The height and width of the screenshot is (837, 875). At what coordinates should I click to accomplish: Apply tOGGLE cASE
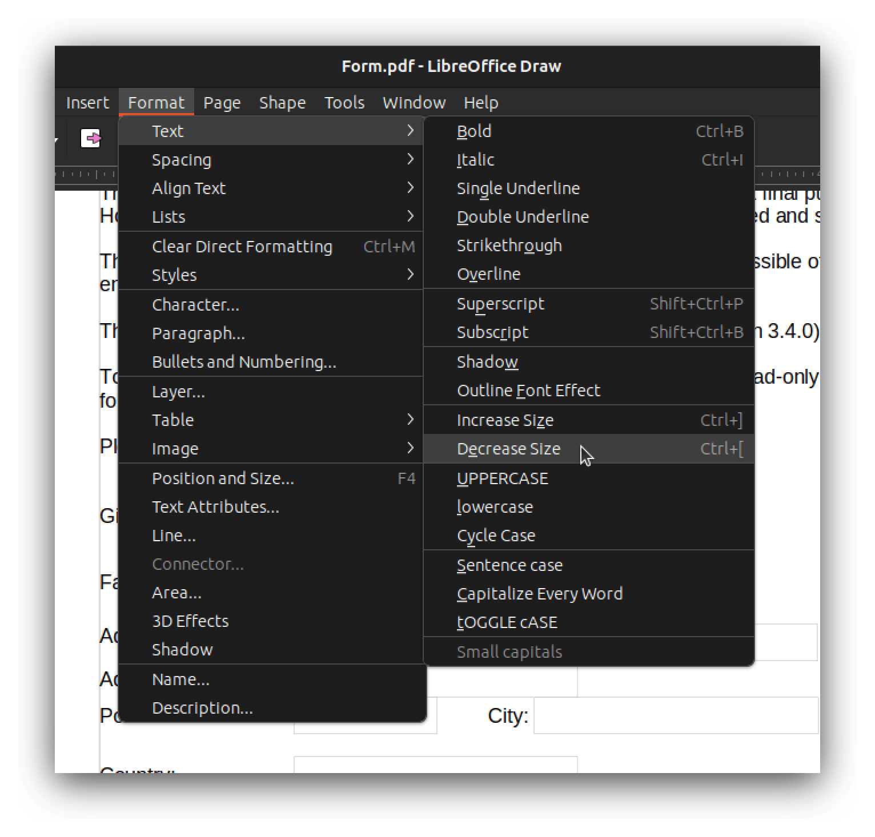[x=589, y=622]
